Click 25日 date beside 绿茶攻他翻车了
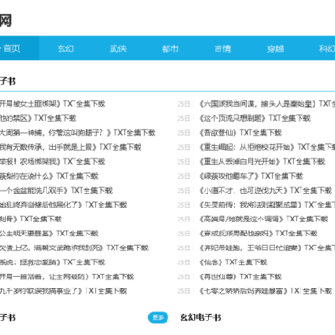Image resolution: width=335 pixels, height=335 pixels. 183,176
